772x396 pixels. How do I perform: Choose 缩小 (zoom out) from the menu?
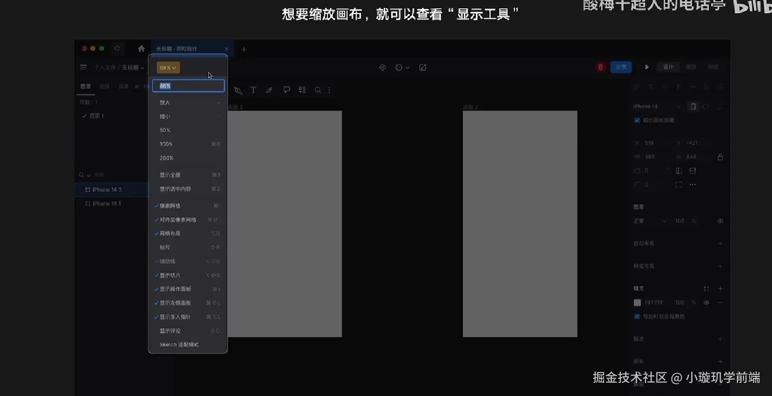[188, 116]
